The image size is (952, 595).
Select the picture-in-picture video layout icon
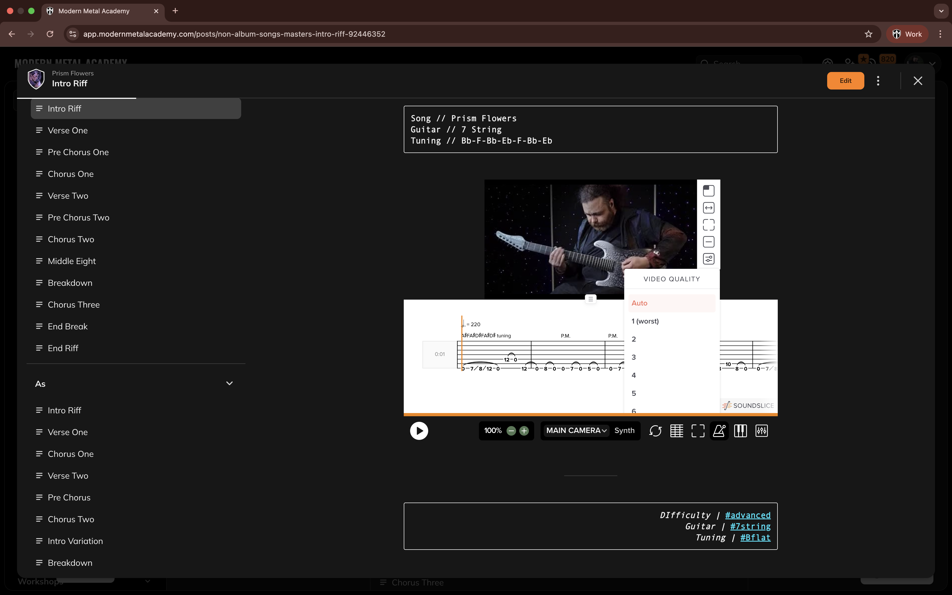click(x=708, y=190)
